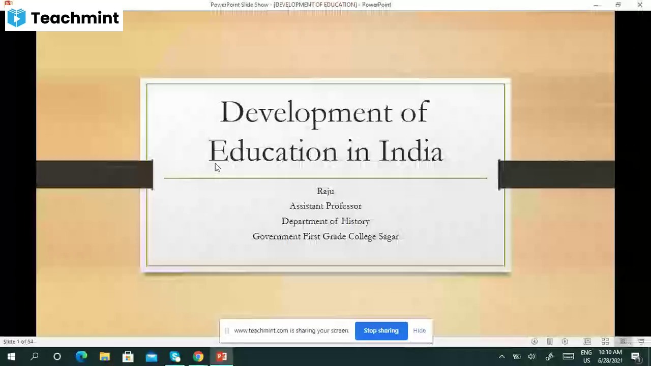The height and width of the screenshot is (366, 651).
Task: Select Reading View icon in status bar
Action: [623, 342]
